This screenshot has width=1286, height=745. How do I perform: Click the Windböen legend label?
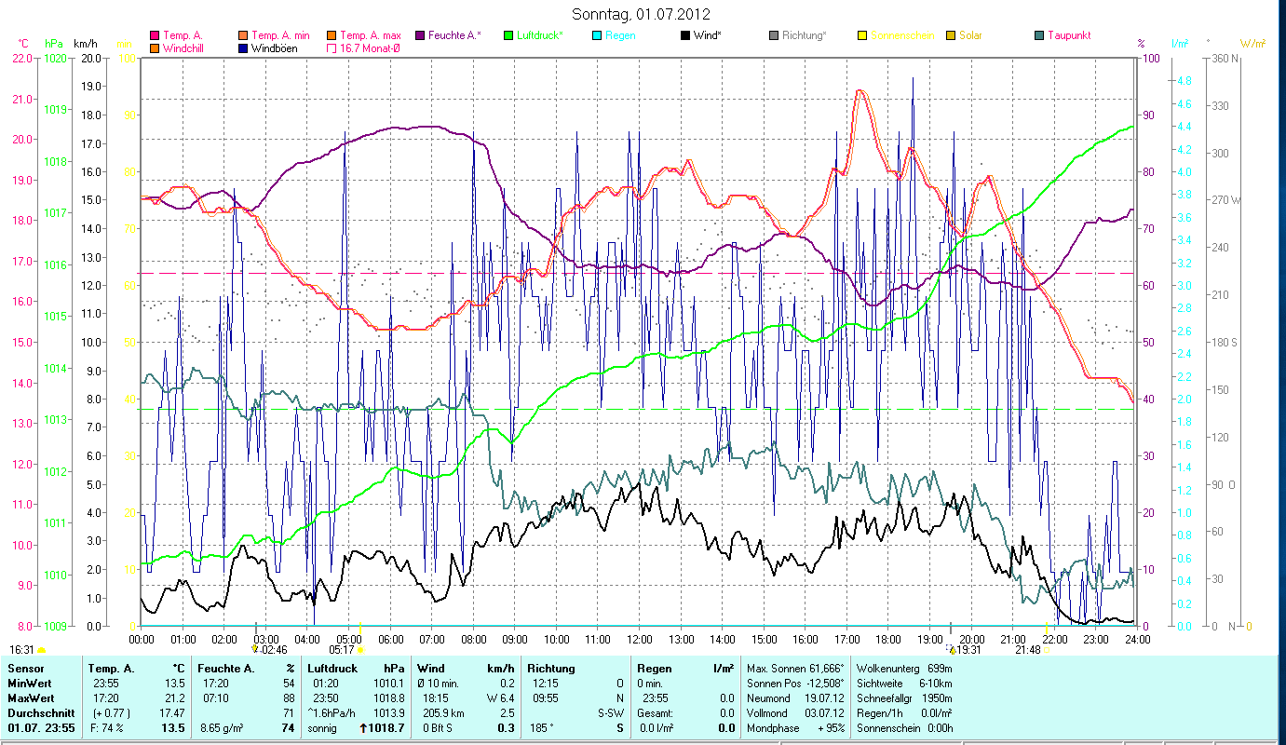pos(275,48)
